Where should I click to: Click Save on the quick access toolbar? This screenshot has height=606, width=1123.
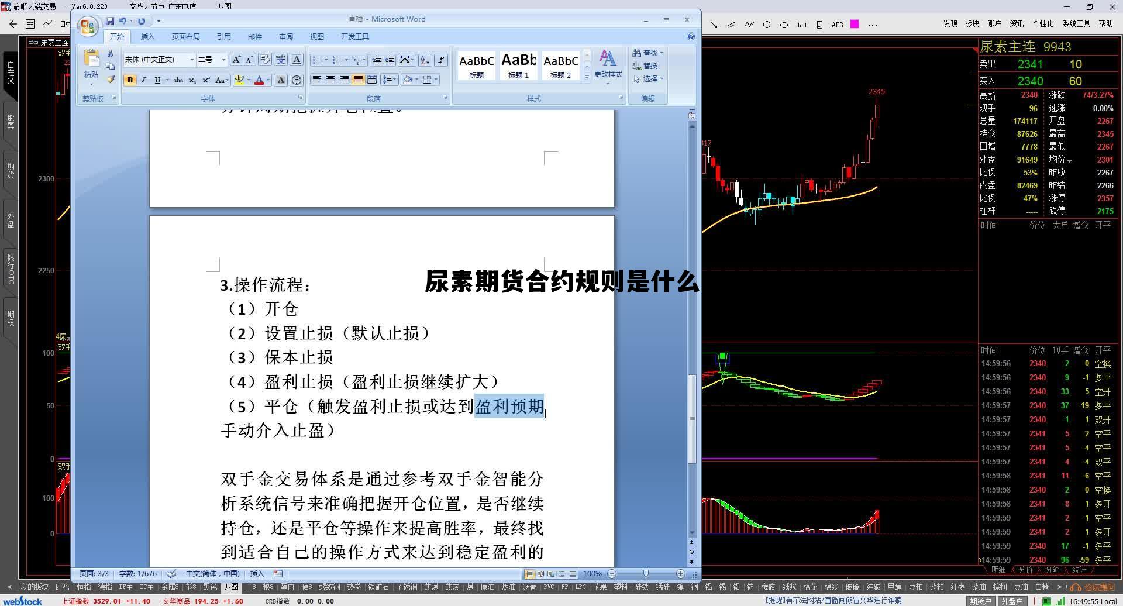(x=111, y=20)
